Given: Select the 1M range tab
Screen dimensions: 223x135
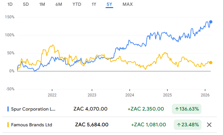Looking at the screenshot, I should point(42,4).
